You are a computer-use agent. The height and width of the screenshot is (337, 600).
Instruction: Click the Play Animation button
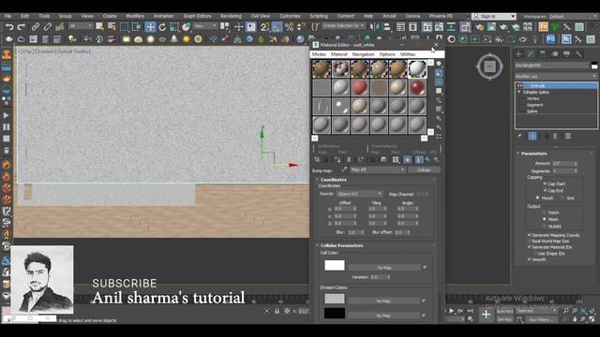click(451, 311)
